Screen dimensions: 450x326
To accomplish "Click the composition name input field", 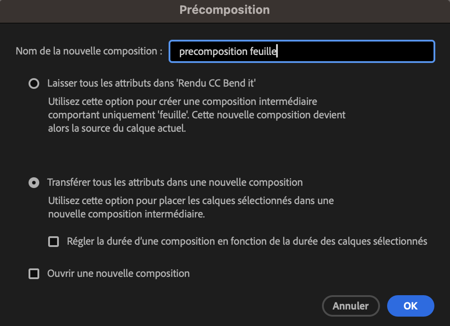I will [301, 51].
